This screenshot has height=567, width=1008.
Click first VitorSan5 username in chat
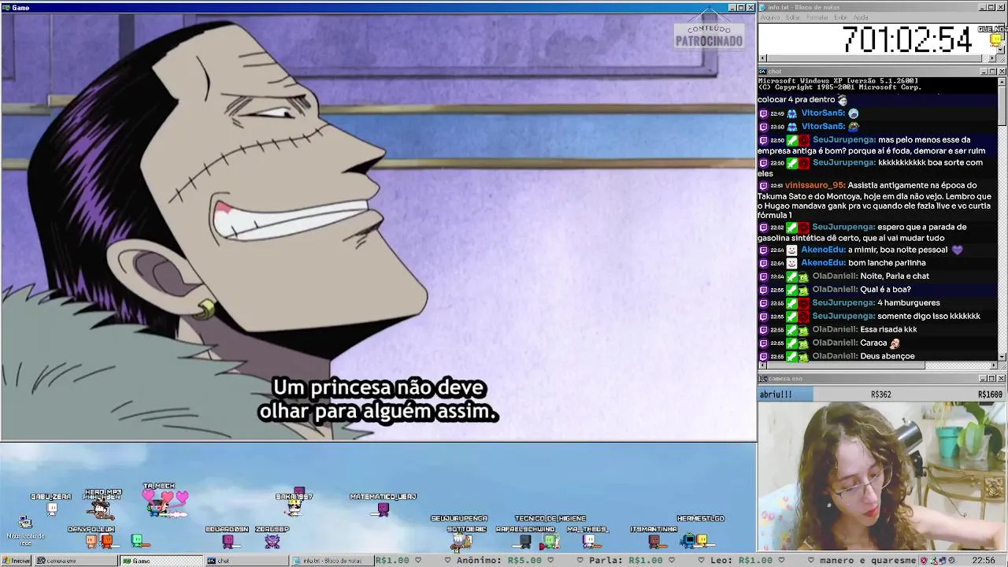(823, 113)
